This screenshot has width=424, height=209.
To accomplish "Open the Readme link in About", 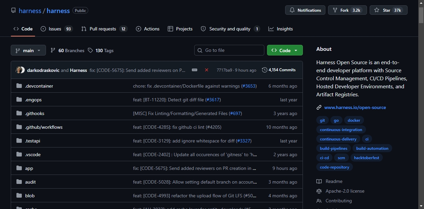I will (x=329, y=181).
